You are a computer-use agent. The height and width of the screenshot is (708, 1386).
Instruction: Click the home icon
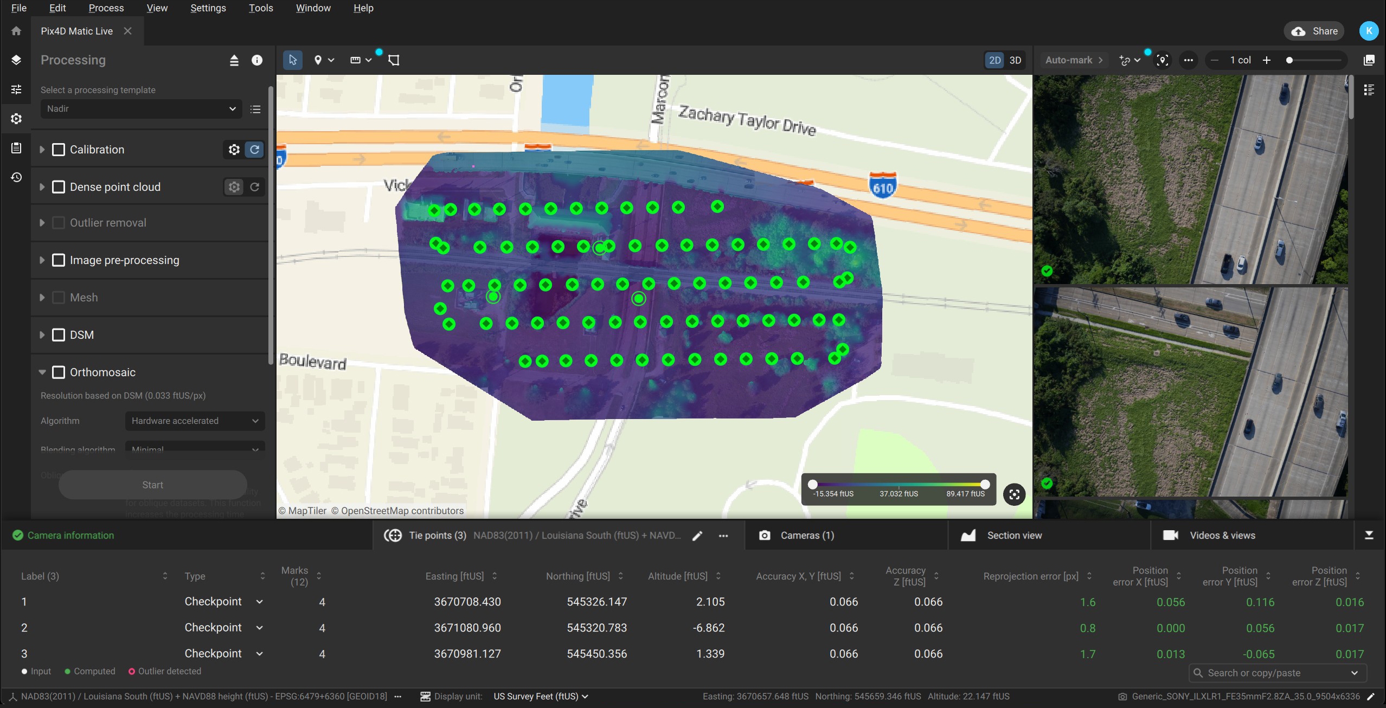16,31
